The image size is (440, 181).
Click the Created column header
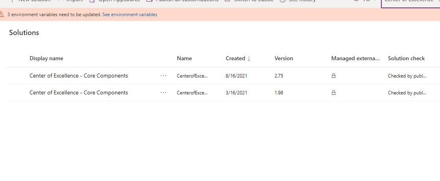pyautogui.click(x=236, y=58)
